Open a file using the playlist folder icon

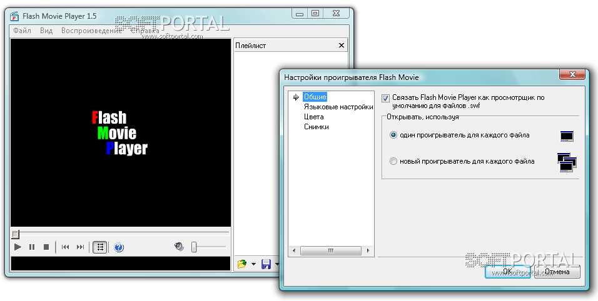point(242,264)
